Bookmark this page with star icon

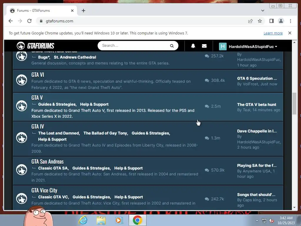click(x=260, y=21)
